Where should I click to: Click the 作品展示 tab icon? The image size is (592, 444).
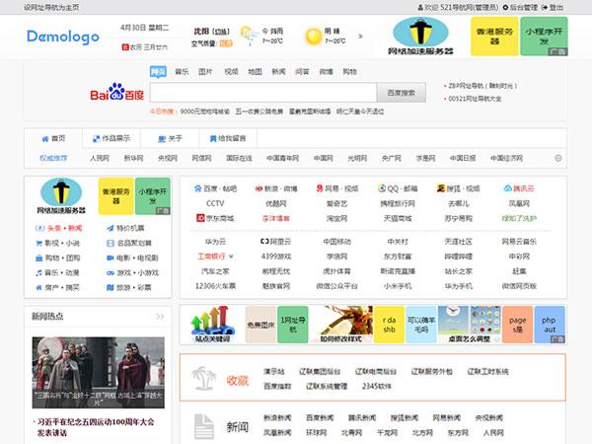pyautogui.click(x=97, y=139)
